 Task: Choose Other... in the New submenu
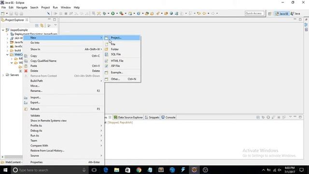click(x=122, y=79)
